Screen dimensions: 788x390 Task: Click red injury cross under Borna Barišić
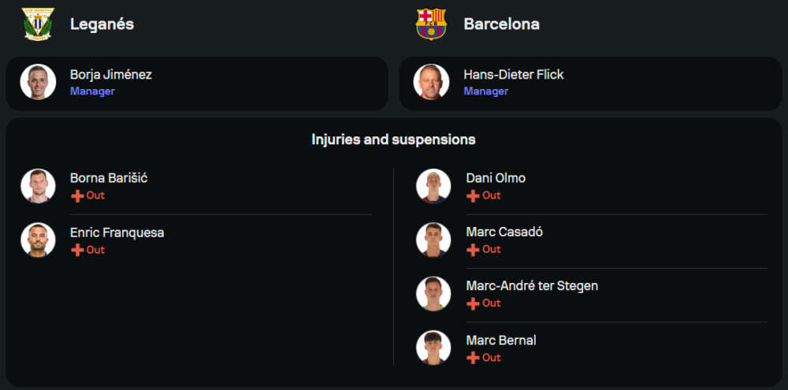(x=77, y=196)
